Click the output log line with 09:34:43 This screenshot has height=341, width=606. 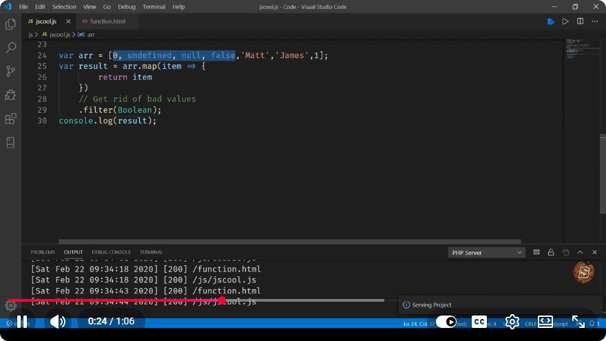point(146,291)
